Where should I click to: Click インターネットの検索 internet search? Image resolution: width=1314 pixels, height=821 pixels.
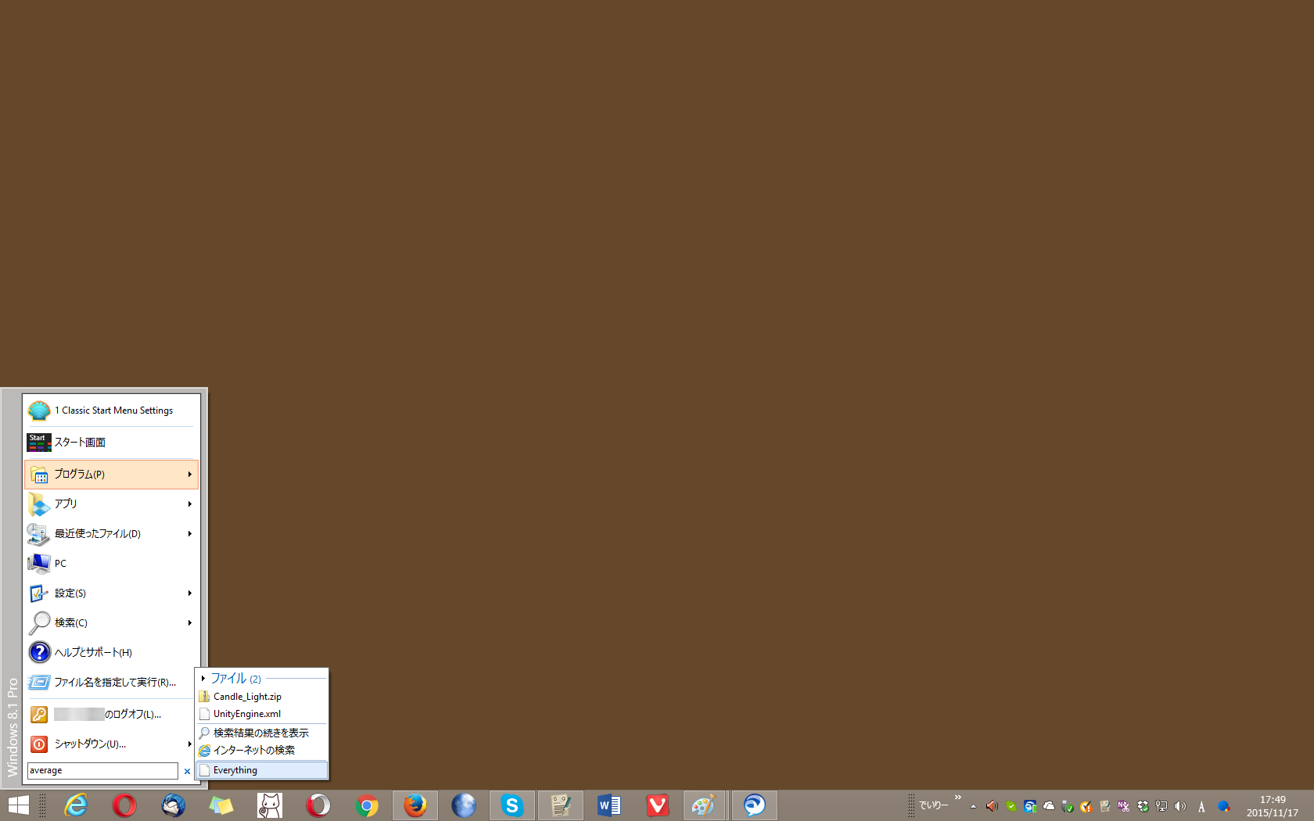coord(262,751)
